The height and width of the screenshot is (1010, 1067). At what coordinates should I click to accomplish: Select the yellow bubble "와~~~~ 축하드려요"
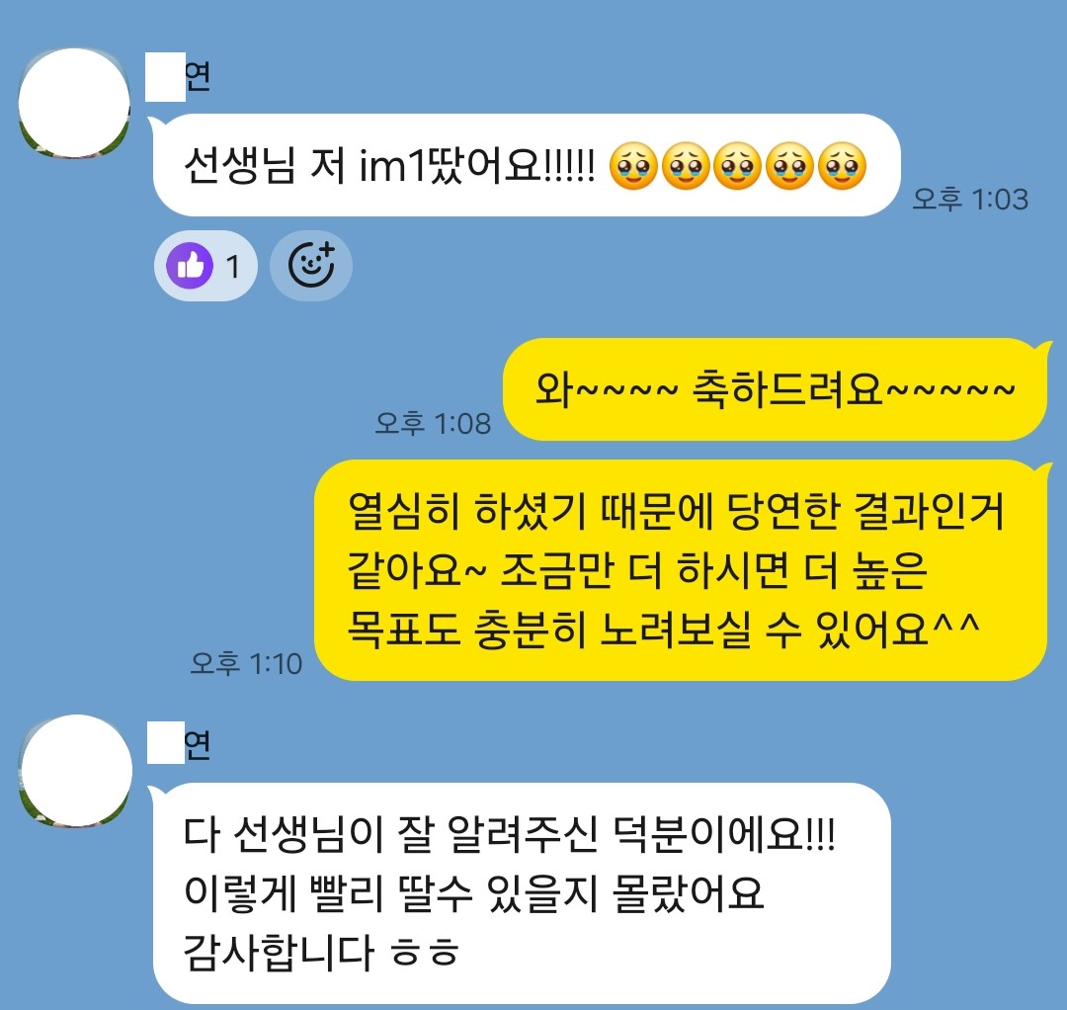[x=775, y=389]
